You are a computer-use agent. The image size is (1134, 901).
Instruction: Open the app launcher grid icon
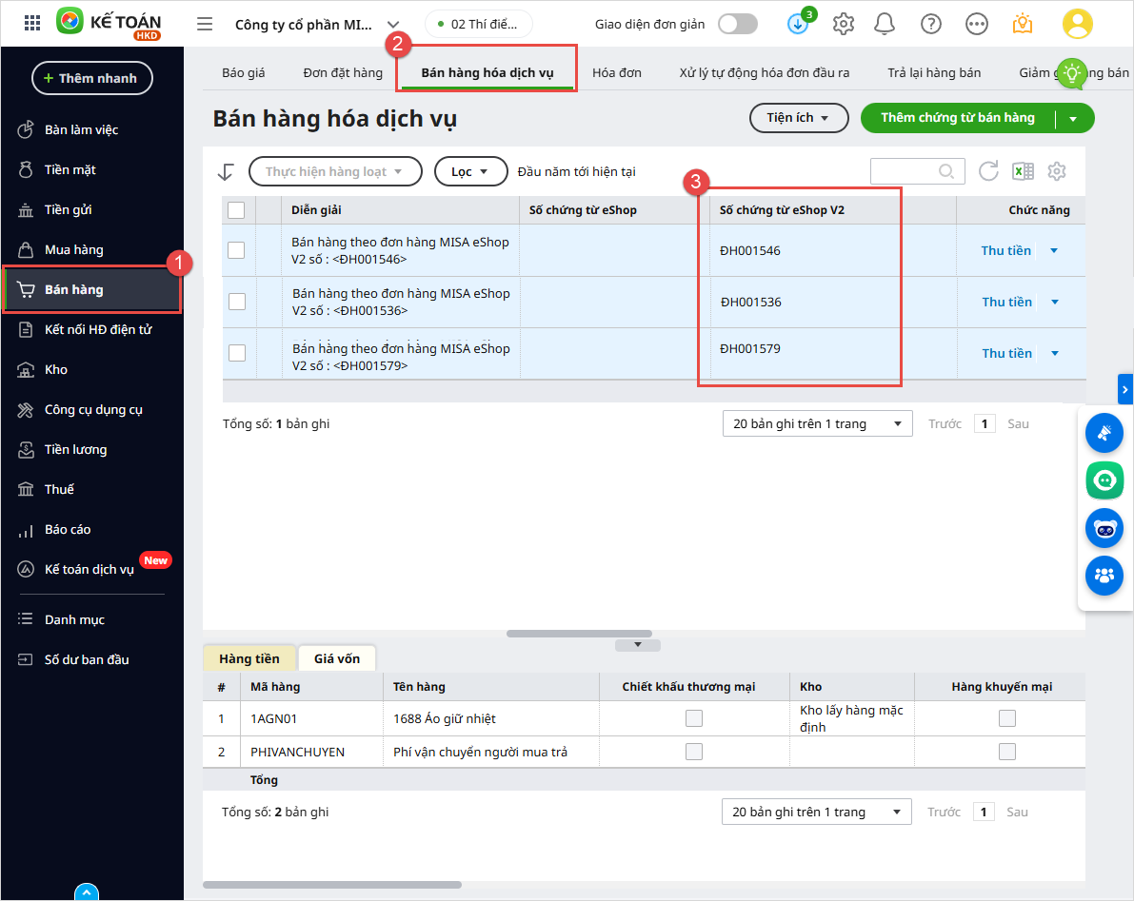click(31, 24)
